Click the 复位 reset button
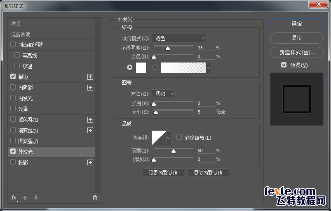331x211 pixels. coord(297,38)
